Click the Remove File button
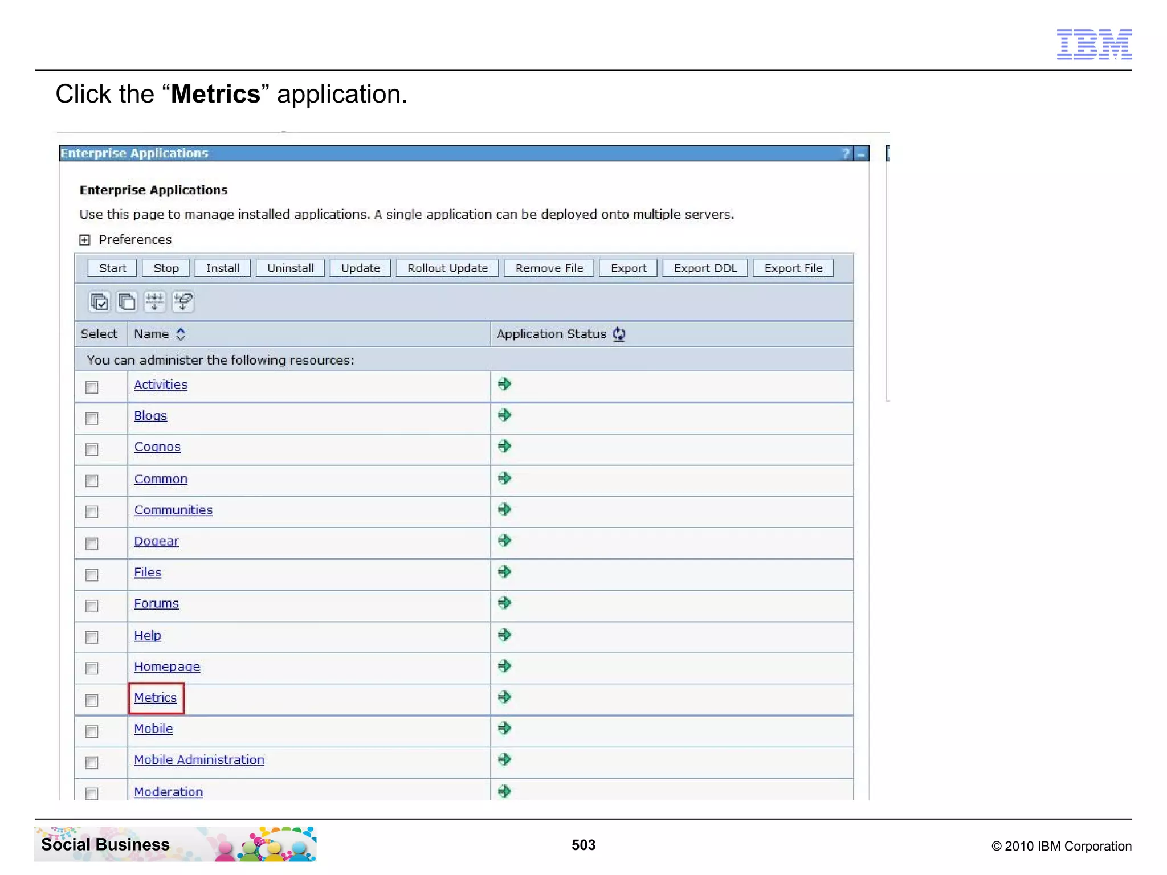The image size is (1167, 875). coord(549,268)
